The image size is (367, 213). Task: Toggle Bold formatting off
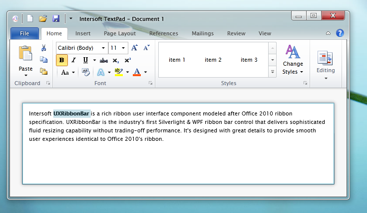tap(62, 60)
